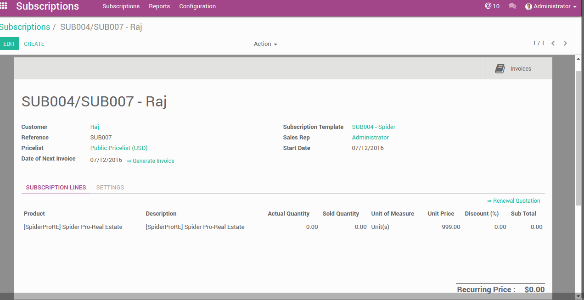Sort by Sold Quantity column header

(341, 214)
